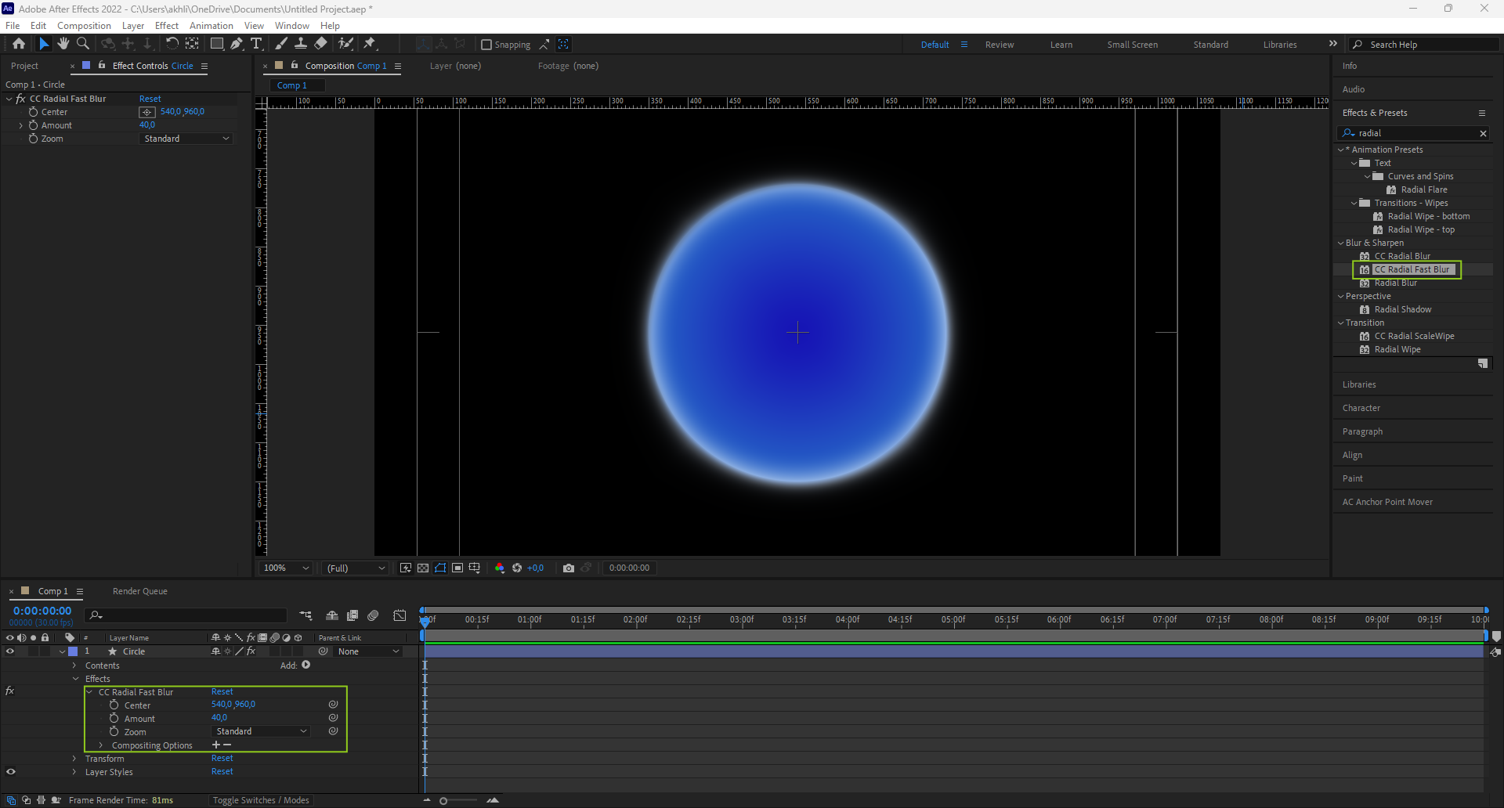Open the 100% magnification dropdown
Image resolution: width=1504 pixels, height=808 pixels.
(x=286, y=568)
